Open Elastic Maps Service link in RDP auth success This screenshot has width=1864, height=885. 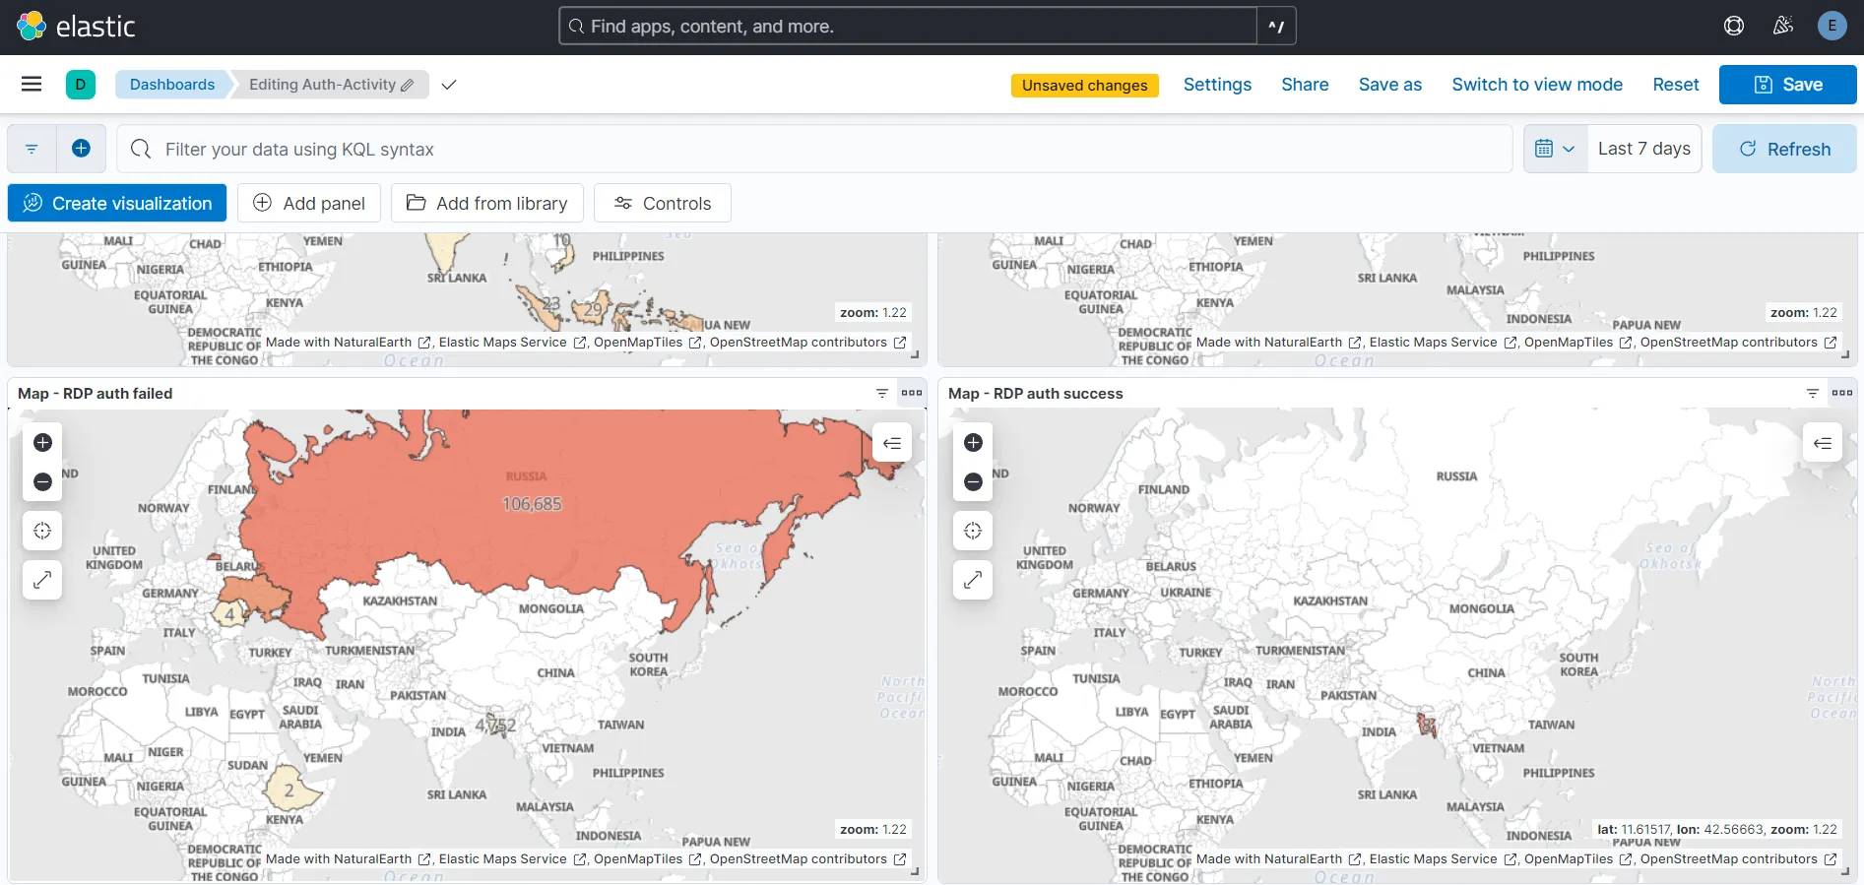pos(1444,859)
